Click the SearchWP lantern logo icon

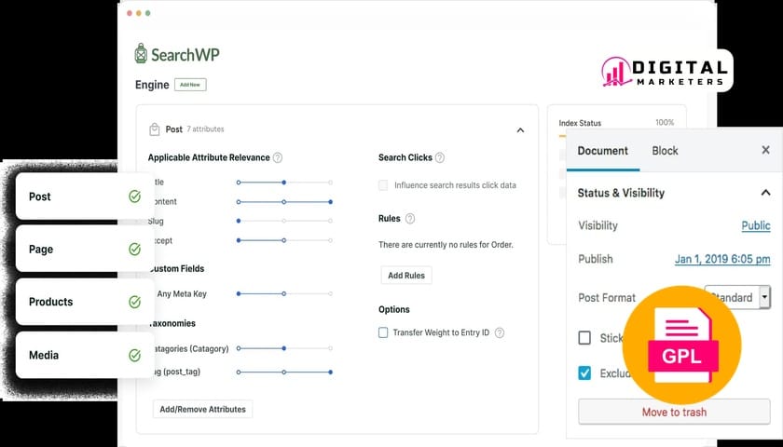tap(141, 53)
